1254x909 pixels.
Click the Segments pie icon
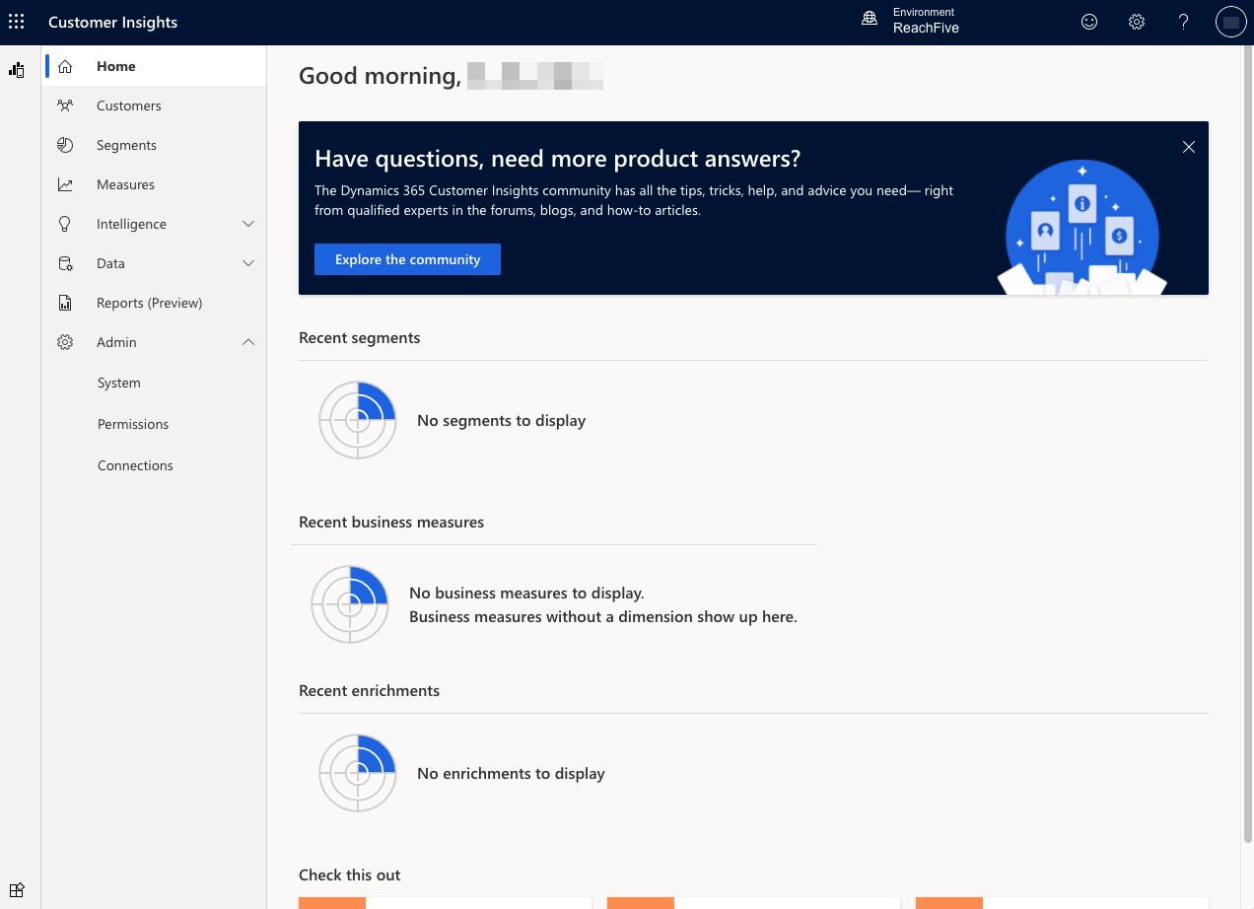pyautogui.click(x=65, y=145)
